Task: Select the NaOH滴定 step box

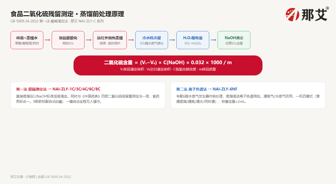Action: (234, 40)
